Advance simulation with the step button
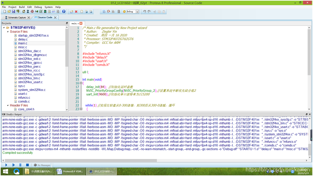Viewport: 313px width, 176px height. click(13, 165)
